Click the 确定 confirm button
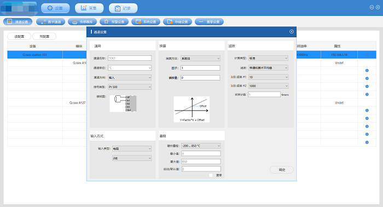 pyautogui.click(x=282, y=170)
